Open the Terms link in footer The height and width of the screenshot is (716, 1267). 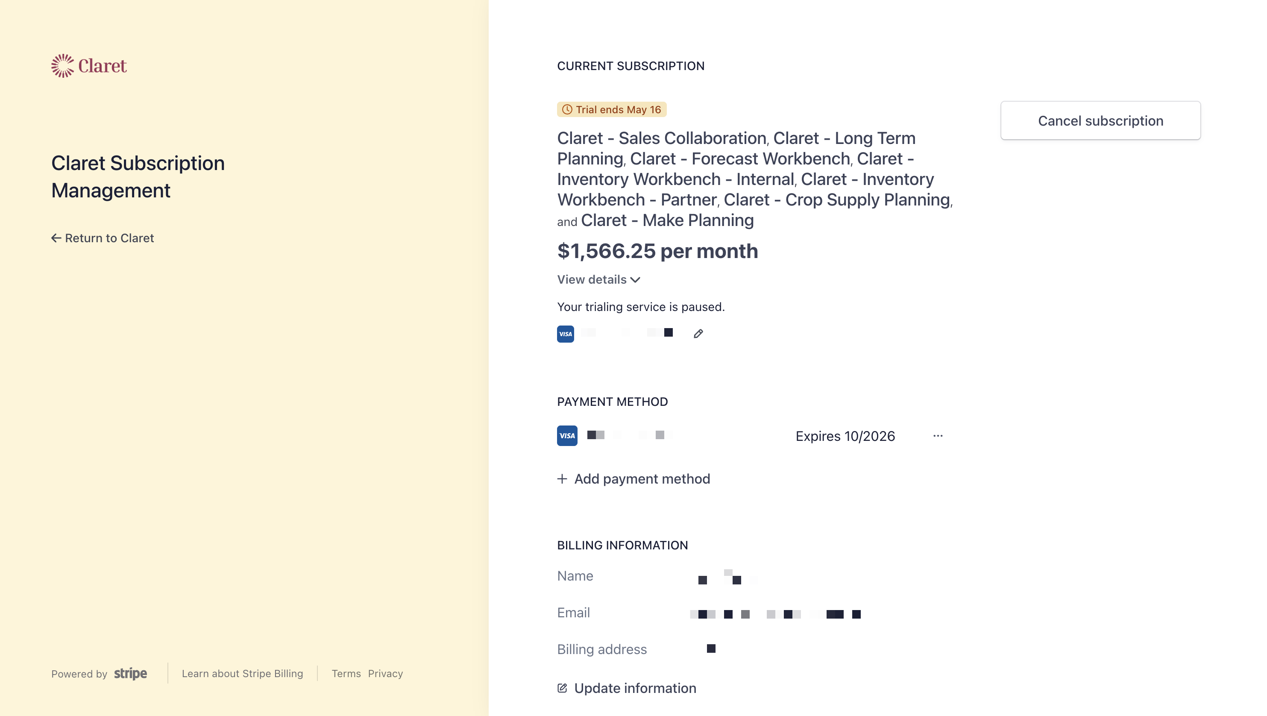(346, 673)
